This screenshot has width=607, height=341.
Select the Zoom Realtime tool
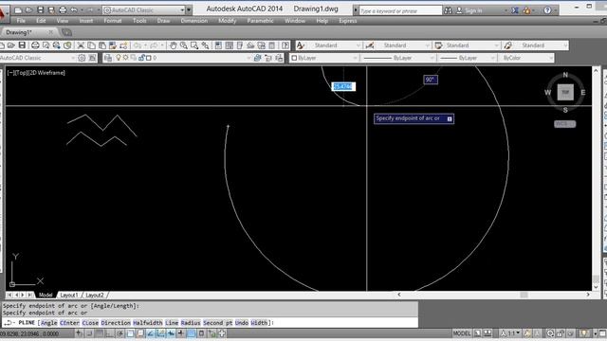(x=183, y=45)
